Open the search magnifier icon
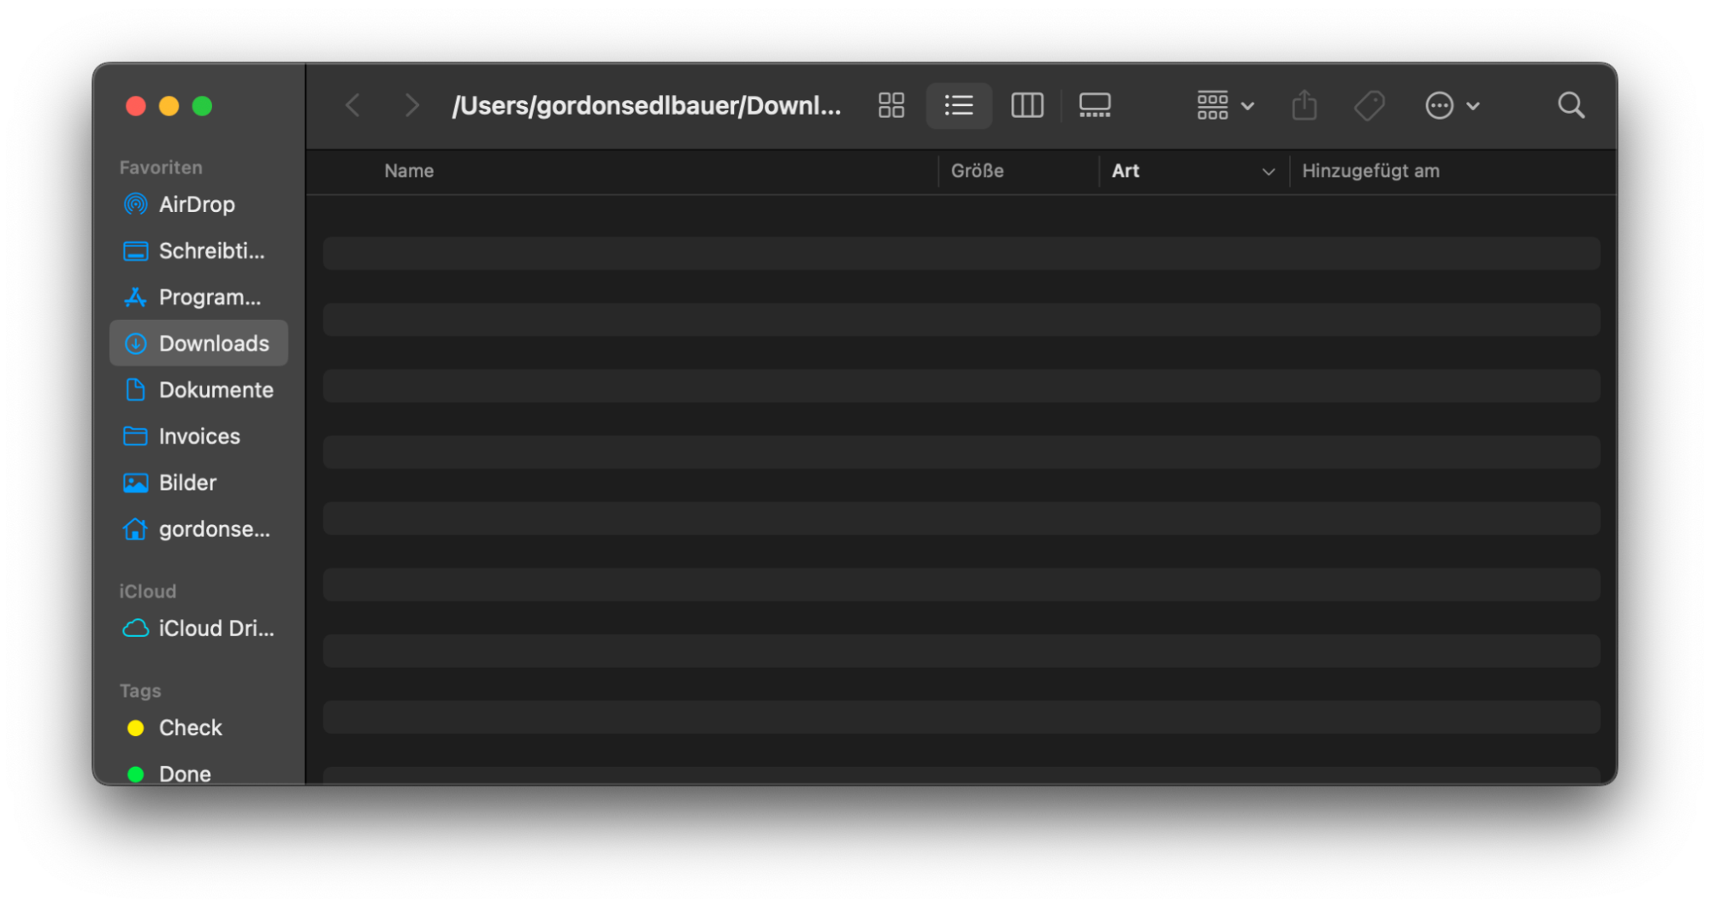Viewport: 1710px width, 908px height. point(1571,105)
